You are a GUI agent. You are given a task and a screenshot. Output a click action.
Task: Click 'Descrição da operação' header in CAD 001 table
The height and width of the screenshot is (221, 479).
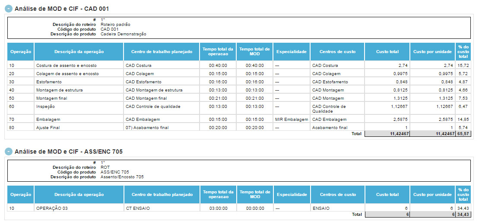coord(79,52)
